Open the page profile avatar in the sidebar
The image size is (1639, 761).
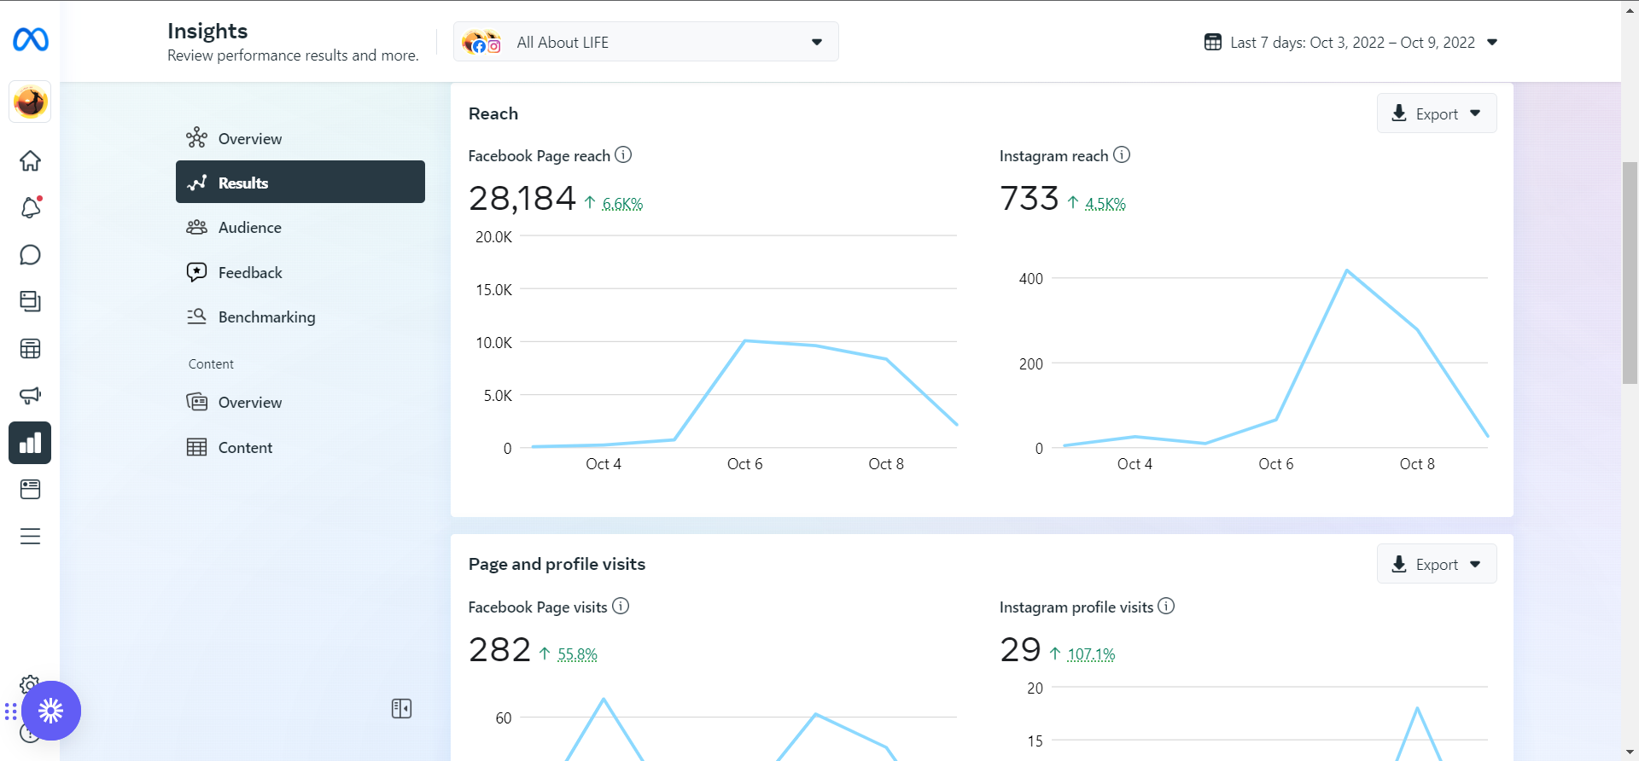(30, 102)
